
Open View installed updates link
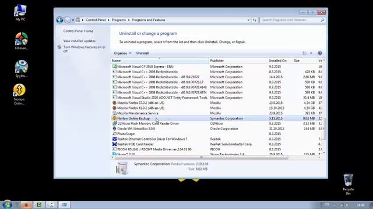tap(79, 41)
